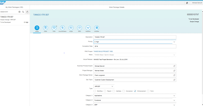
Task: Uncheck the Enhancement checkbox
Action: [135, 91]
